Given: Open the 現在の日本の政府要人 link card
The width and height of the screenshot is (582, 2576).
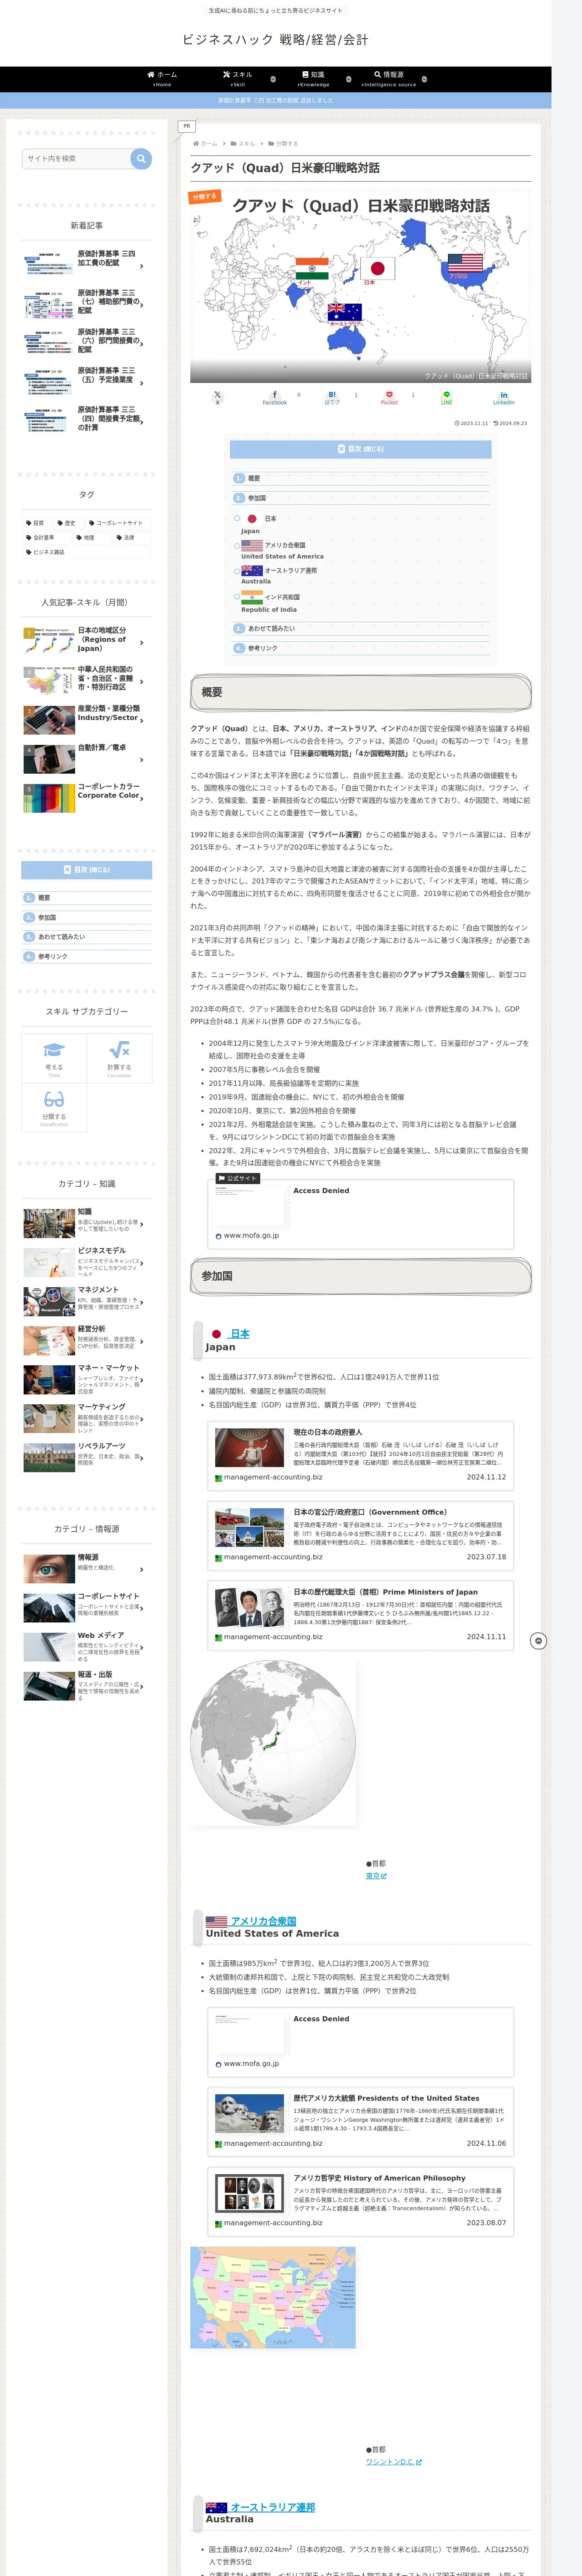Looking at the screenshot, I should [x=361, y=1455].
